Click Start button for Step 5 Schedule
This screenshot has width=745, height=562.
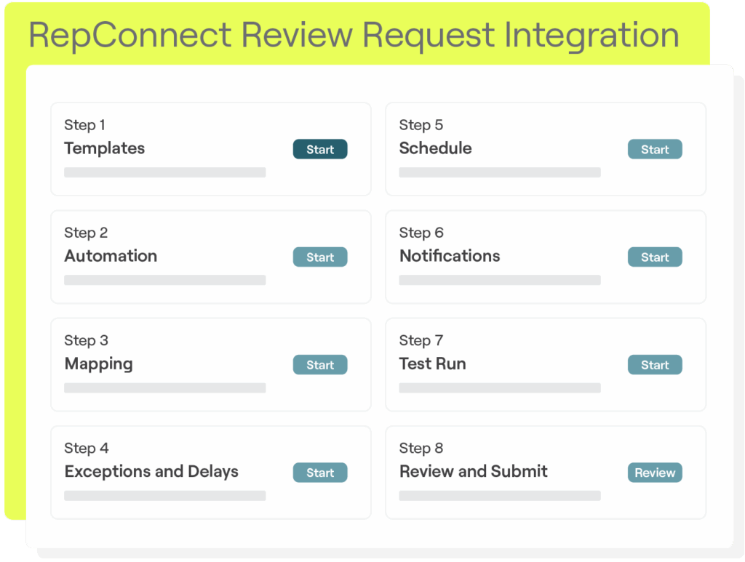[x=655, y=150]
